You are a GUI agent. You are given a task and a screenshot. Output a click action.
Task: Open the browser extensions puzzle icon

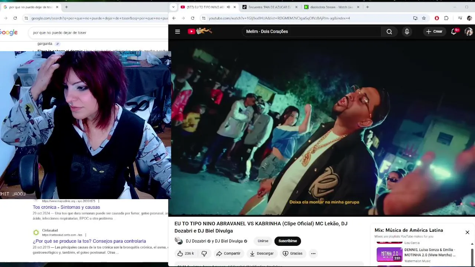[446, 18]
